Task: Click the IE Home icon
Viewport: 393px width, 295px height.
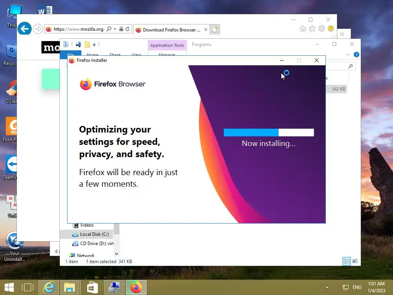Action: 303,28
